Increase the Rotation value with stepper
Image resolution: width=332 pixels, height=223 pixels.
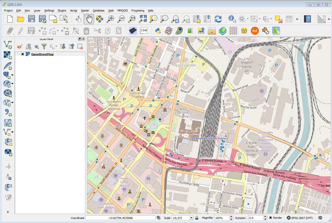pyautogui.click(x=265, y=217)
